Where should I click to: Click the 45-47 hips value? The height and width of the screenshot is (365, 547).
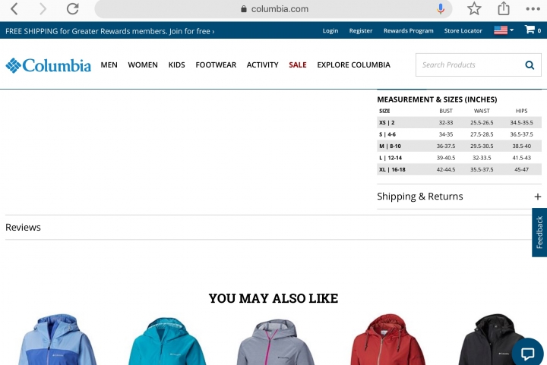coord(521,170)
